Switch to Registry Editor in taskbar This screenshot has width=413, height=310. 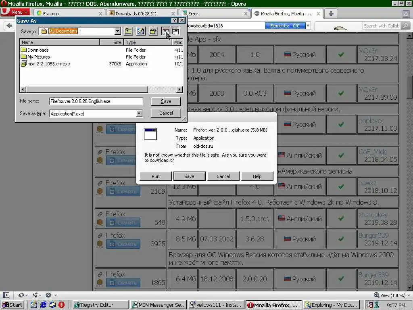(100, 305)
